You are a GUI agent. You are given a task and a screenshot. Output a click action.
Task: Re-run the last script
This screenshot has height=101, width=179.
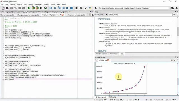(x=45, y=8)
